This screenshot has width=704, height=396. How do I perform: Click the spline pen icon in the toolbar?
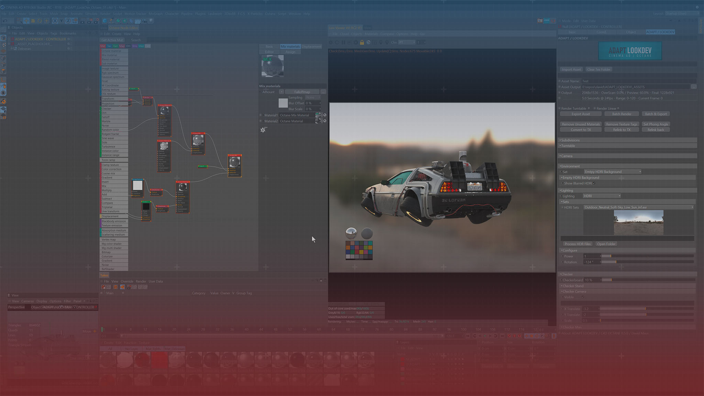coord(112,21)
